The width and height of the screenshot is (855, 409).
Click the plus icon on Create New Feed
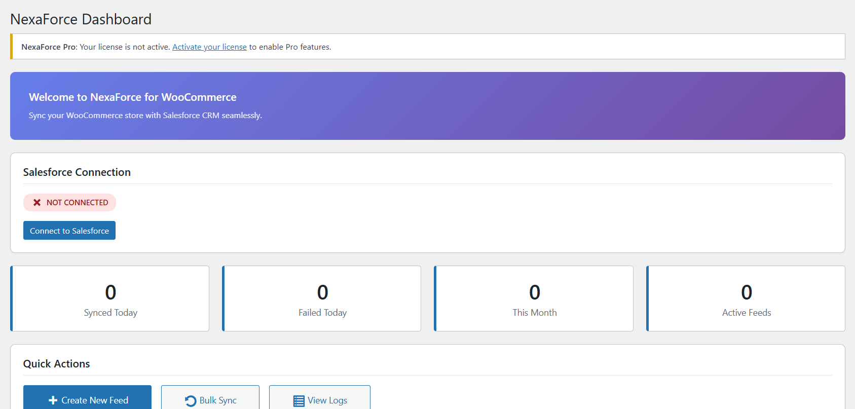click(x=53, y=400)
